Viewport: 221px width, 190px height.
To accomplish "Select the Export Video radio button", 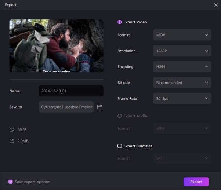I will [x=120, y=22].
